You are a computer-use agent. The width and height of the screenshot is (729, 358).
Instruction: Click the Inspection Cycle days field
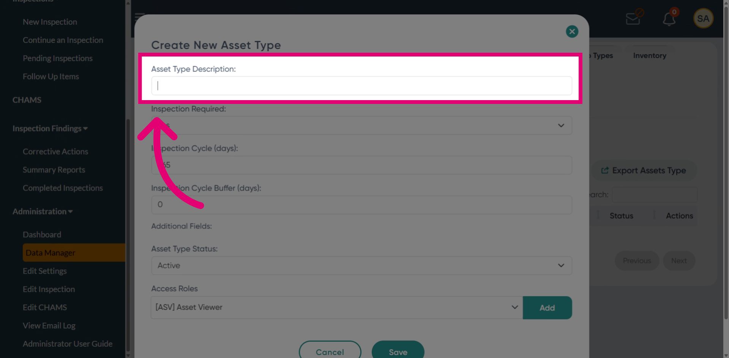pyautogui.click(x=361, y=165)
